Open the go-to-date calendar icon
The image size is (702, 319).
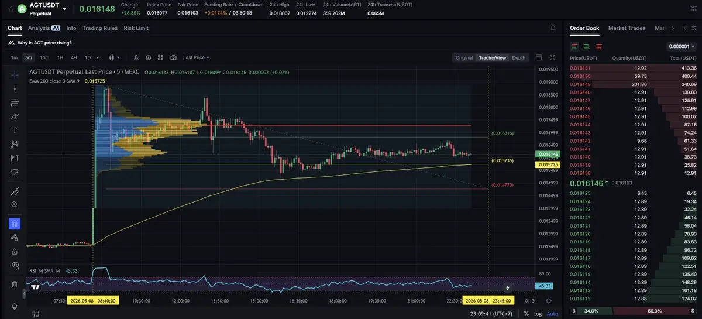[x=36, y=313]
